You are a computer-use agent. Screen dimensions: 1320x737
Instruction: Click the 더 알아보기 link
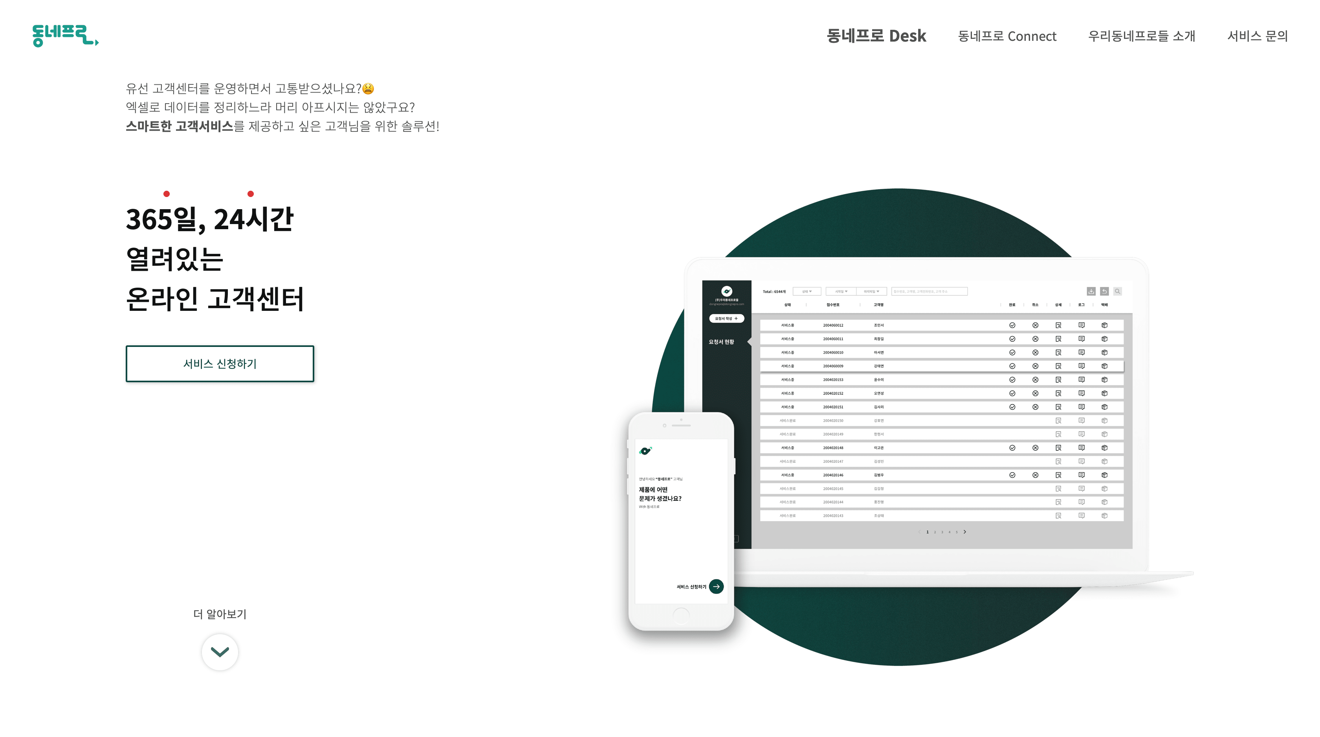[x=218, y=614]
